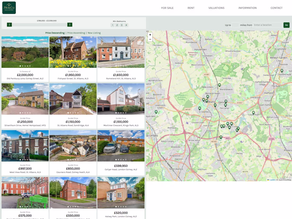The height and width of the screenshot is (219, 292).
Task: Toggle the 1 minimum bedroom filter
Action: (112, 25)
